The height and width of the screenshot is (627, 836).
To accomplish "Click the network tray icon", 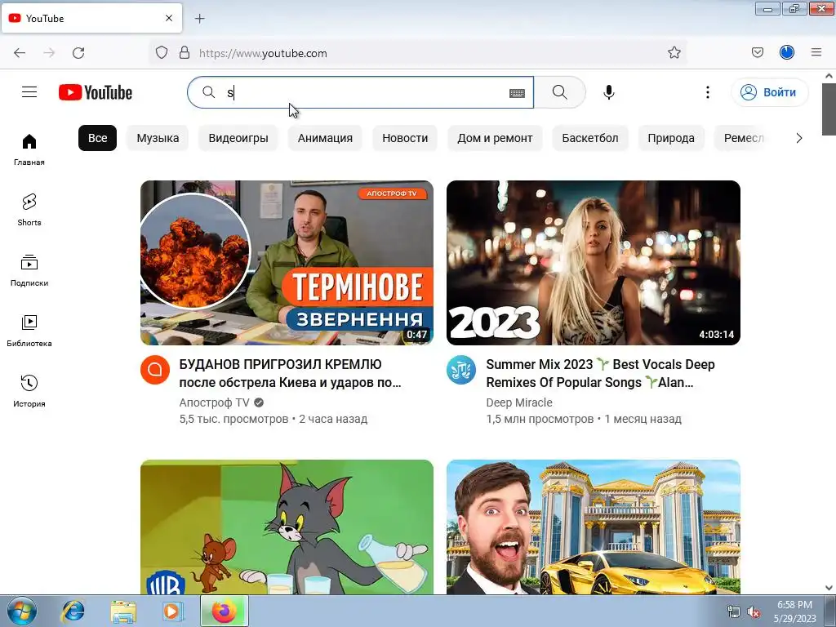I will (734, 612).
